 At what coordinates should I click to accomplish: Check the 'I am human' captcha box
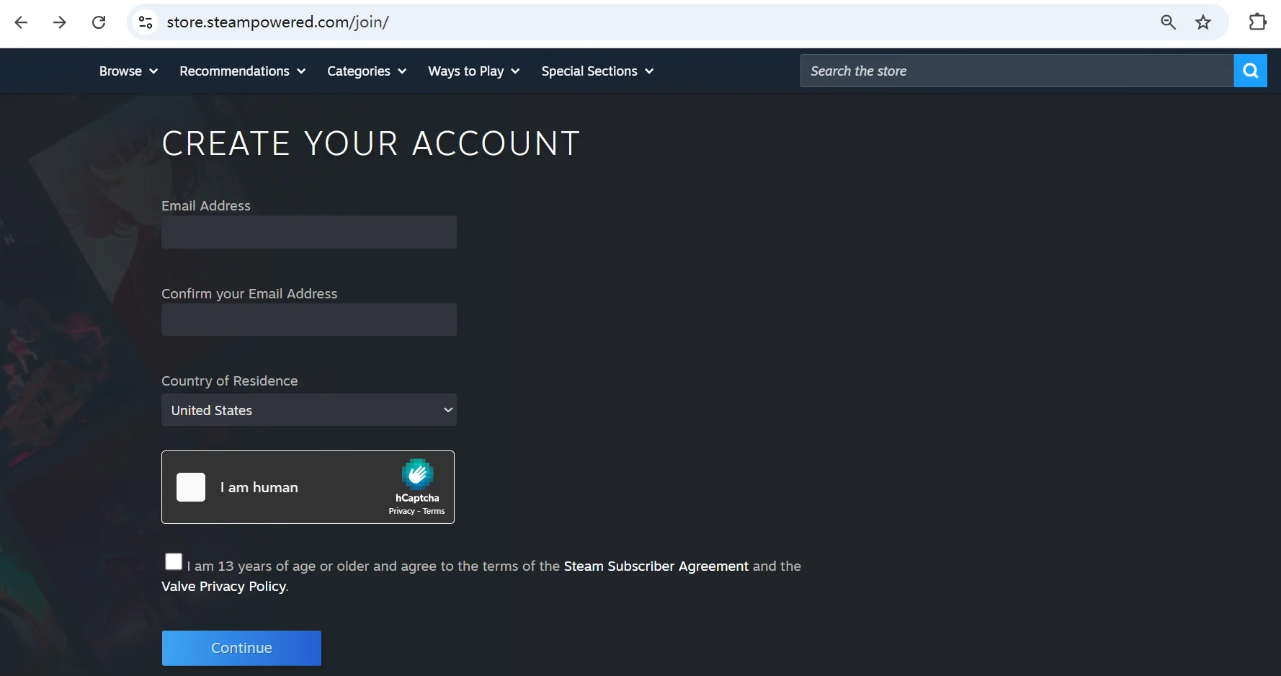191,487
